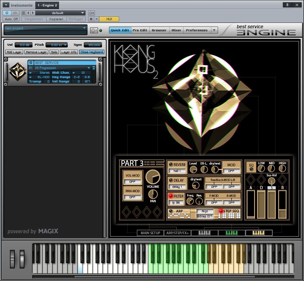Viewport: 304px width, 281px height.
Task: Toggle the REVERB on/off LED
Action: click(171, 164)
